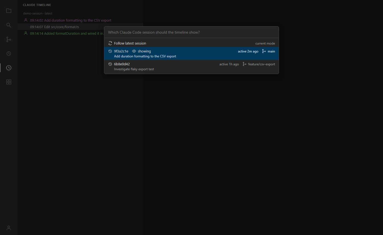
Task: Click the eye icon next to showing
Action: point(134,51)
